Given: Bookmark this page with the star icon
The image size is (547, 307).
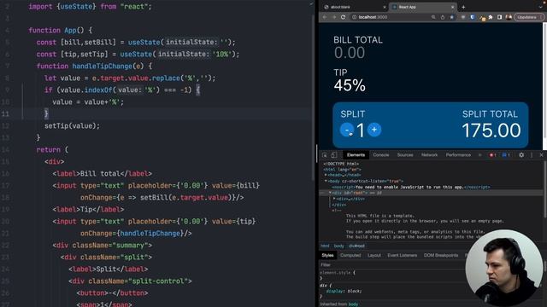Looking at the screenshot, I should tap(452, 17).
